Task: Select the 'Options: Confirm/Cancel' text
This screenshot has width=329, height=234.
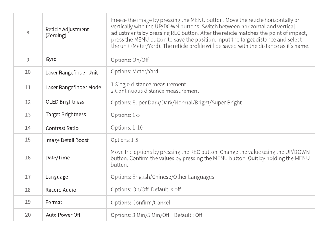Action: tap(140, 203)
